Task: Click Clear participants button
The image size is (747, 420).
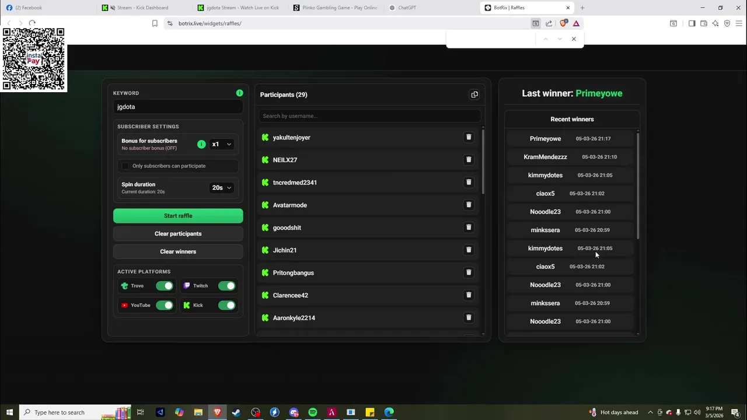Action: pyautogui.click(x=178, y=234)
